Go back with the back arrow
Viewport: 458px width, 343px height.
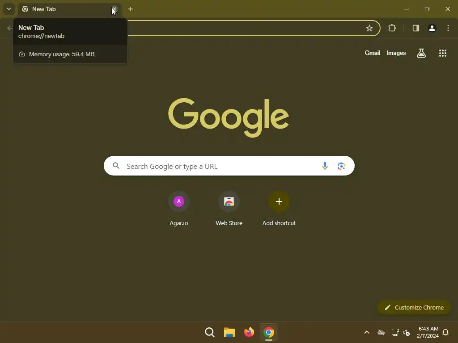(x=10, y=28)
